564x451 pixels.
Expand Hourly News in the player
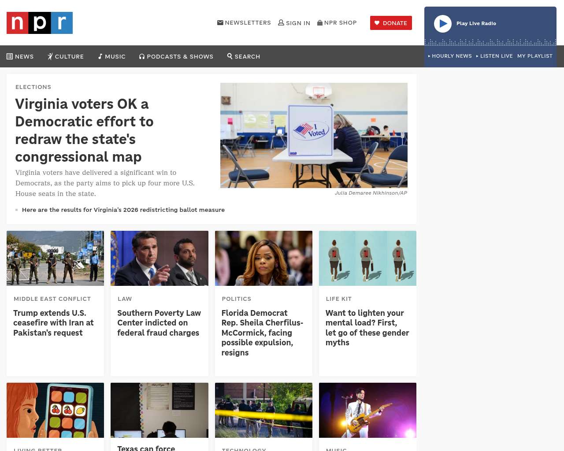[x=450, y=56]
